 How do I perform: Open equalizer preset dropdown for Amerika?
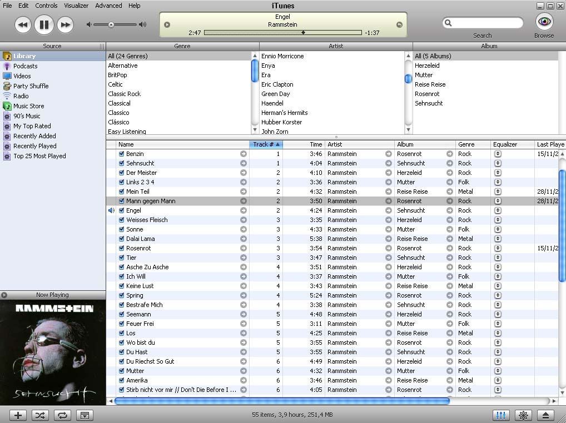[x=498, y=380]
